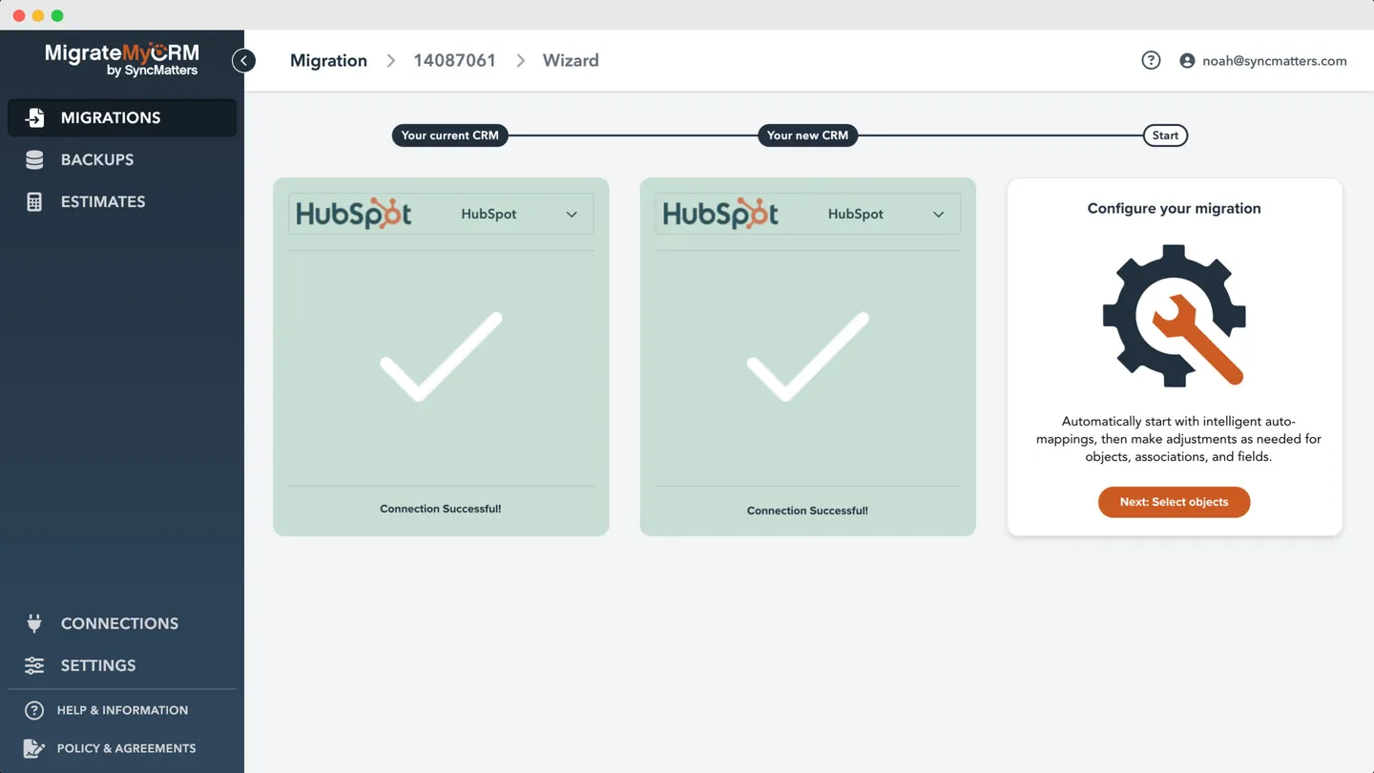Viewport: 1374px width, 773px height.
Task: Click the checkmark in the current CRM card
Action: [x=441, y=356]
